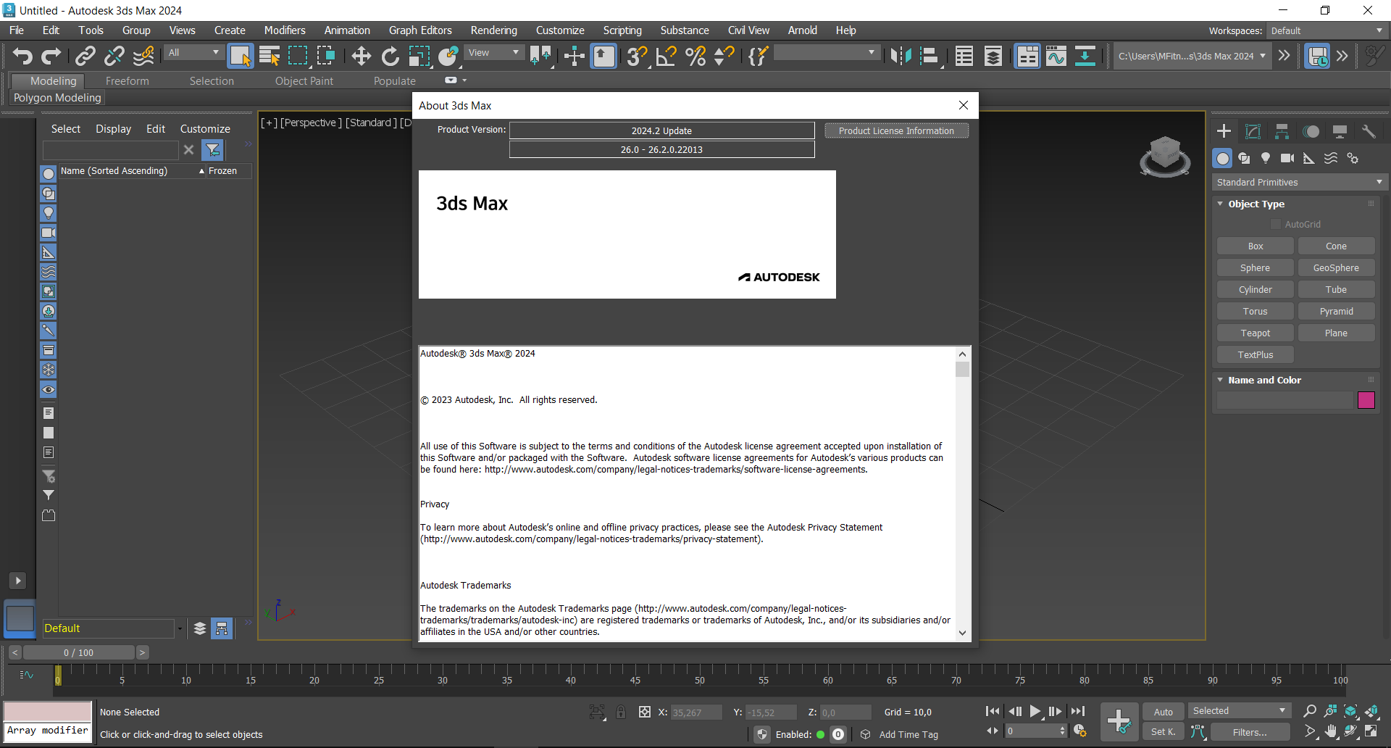1391x748 pixels.
Task: Open the object color swatch
Action: click(x=1366, y=400)
